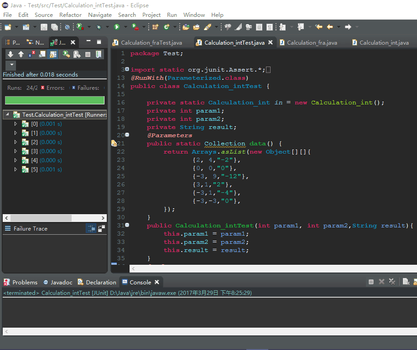This screenshot has height=350, width=417.
Task: Collapse Test.Calculation_intTest root node
Action: tap(7, 114)
